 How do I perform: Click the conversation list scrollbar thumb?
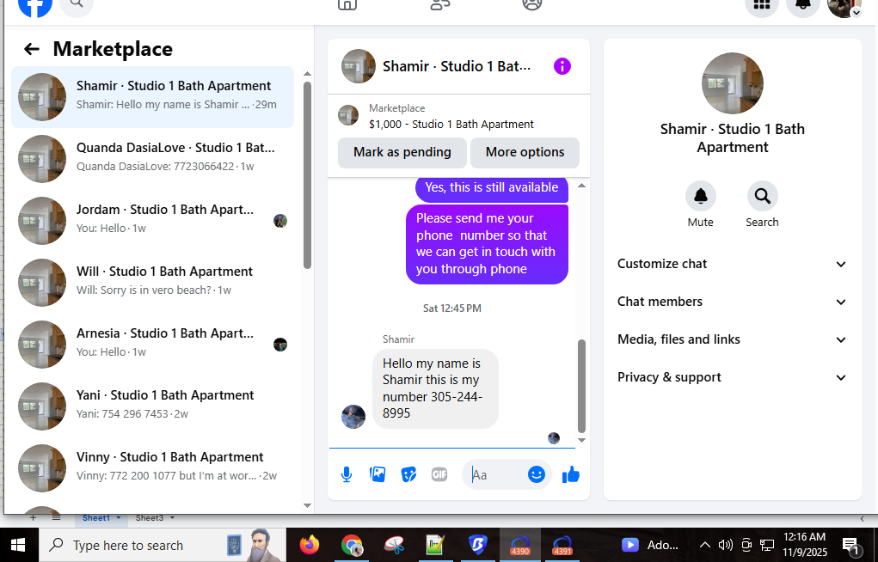307,175
